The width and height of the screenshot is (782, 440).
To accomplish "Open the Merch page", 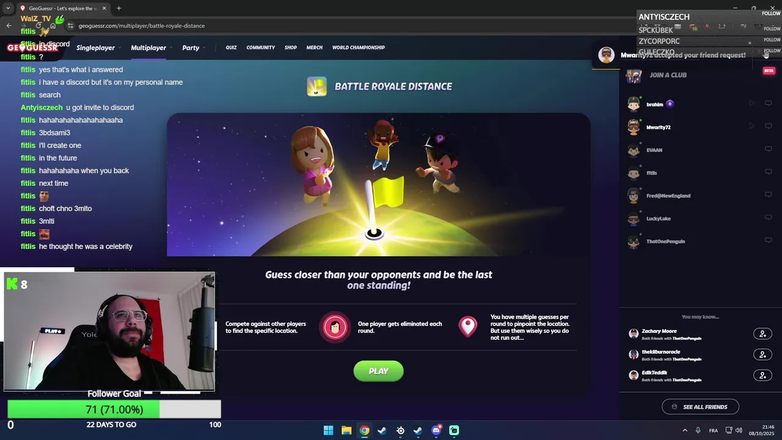I will [315, 48].
